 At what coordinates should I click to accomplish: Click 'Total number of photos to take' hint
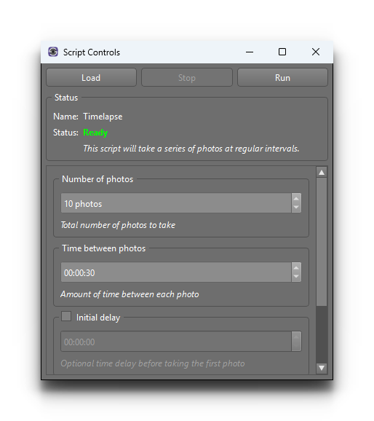tap(118, 225)
